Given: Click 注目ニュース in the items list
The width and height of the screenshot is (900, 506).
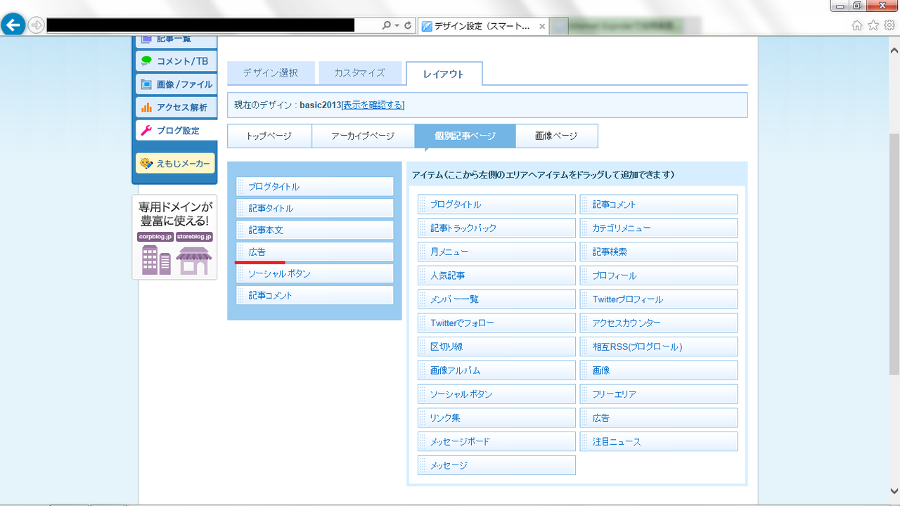Looking at the screenshot, I should tap(659, 441).
